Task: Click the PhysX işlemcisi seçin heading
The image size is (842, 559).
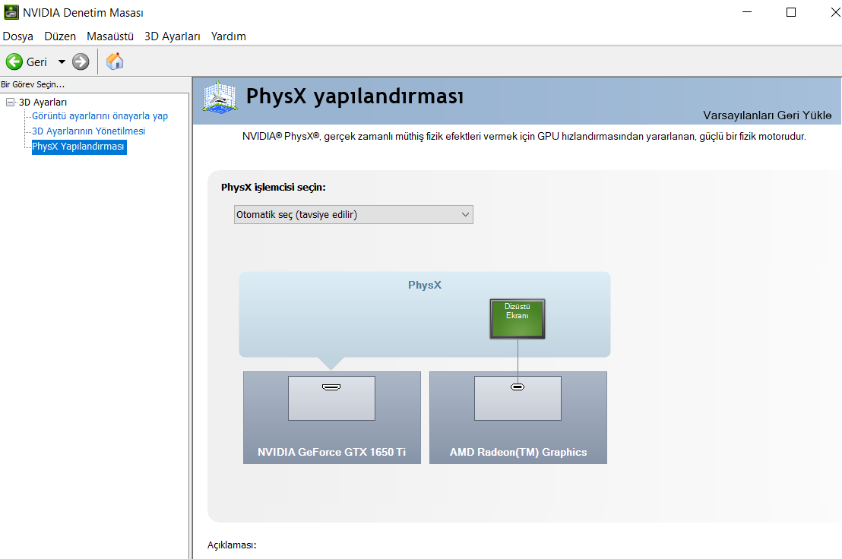Action: [274, 188]
